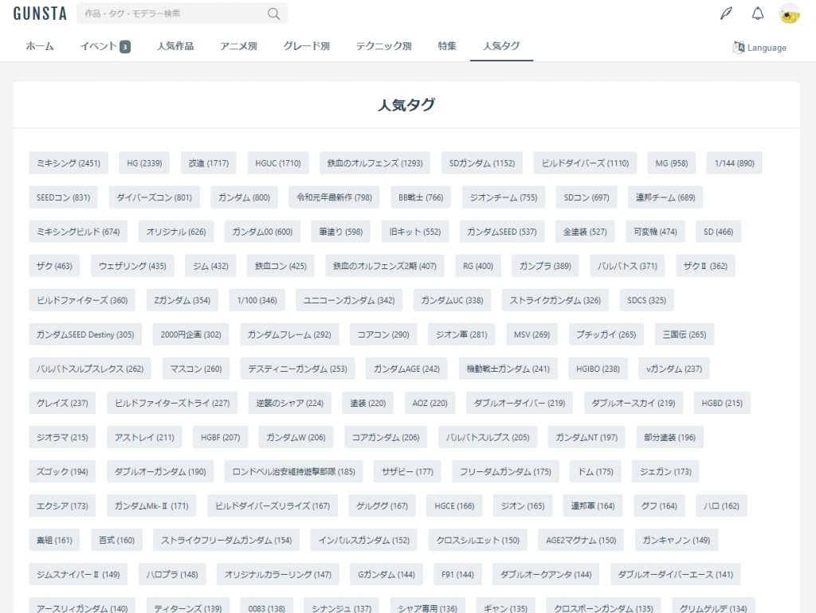Open the 人気作品 tab
Image resolution: width=816 pixels, height=613 pixels.
coord(175,46)
